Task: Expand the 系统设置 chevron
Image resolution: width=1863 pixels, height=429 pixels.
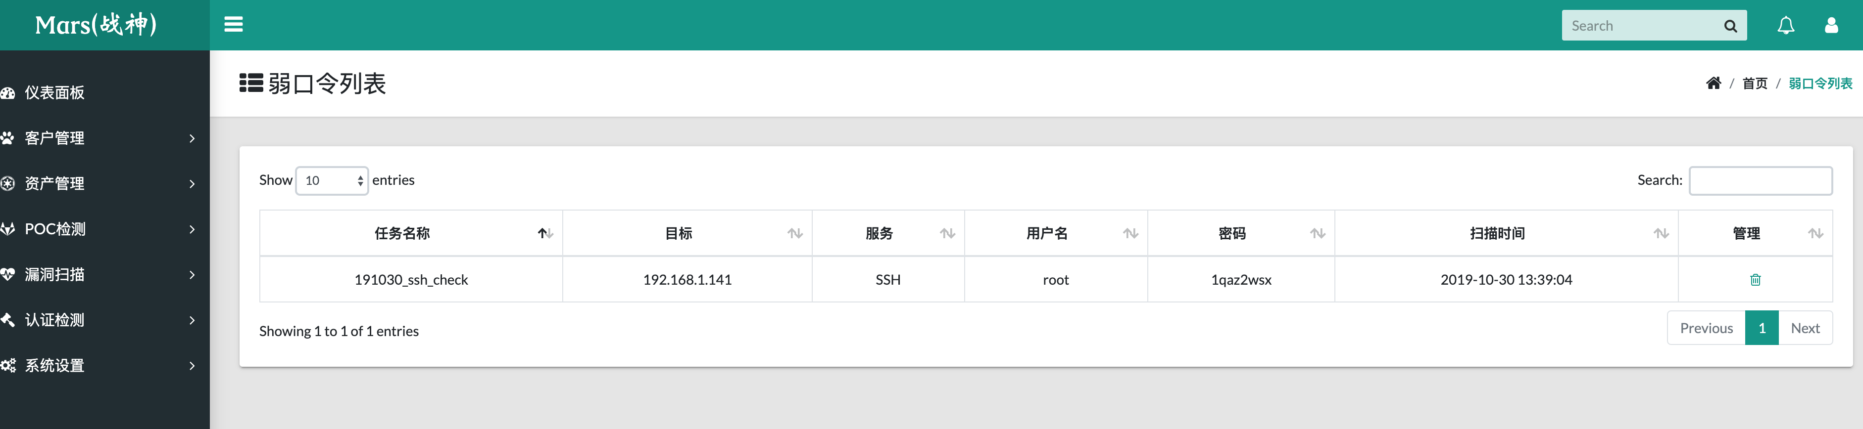Action: pyautogui.click(x=192, y=365)
